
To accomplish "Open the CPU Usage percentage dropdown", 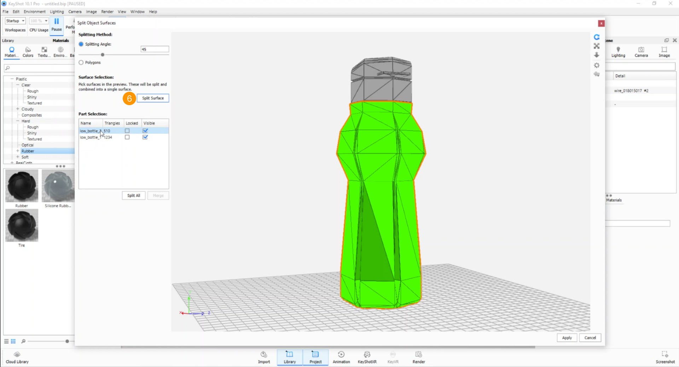I will click(39, 20).
